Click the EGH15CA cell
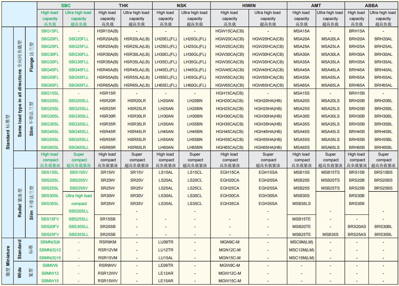Image resolution: width=399 pixels, height=286 pixels. coord(230,172)
